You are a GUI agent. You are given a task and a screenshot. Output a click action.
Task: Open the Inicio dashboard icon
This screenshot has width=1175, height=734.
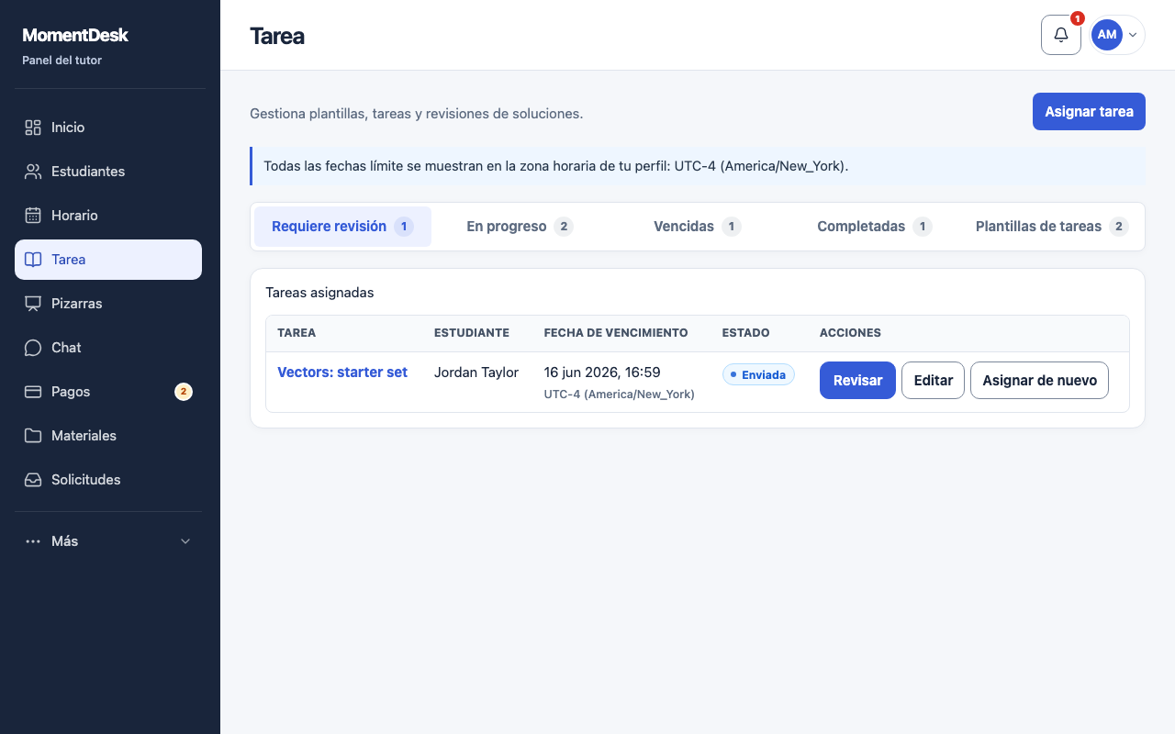pyautogui.click(x=33, y=128)
